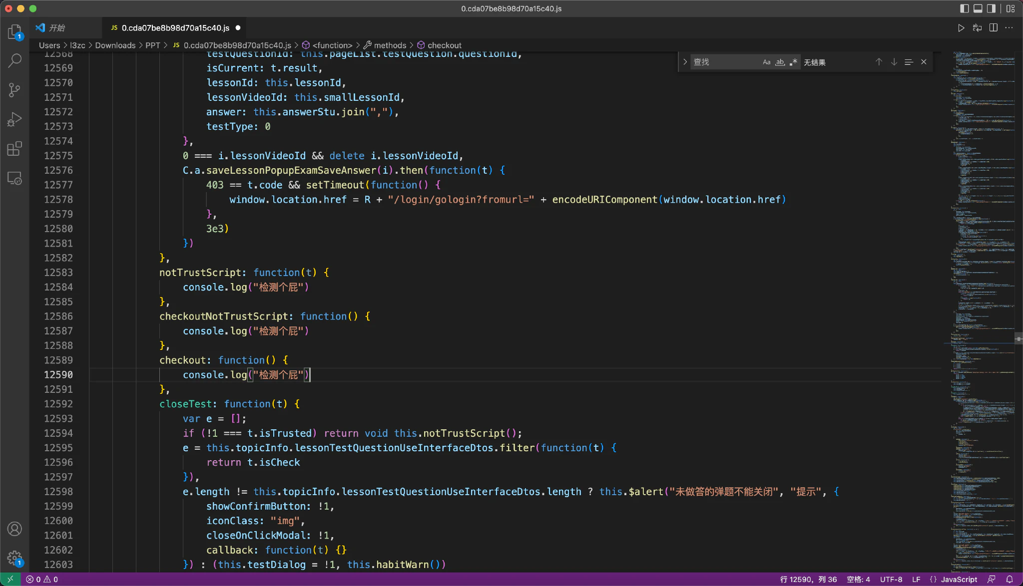
Task: Open the Manage settings gear
Action: 14,558
